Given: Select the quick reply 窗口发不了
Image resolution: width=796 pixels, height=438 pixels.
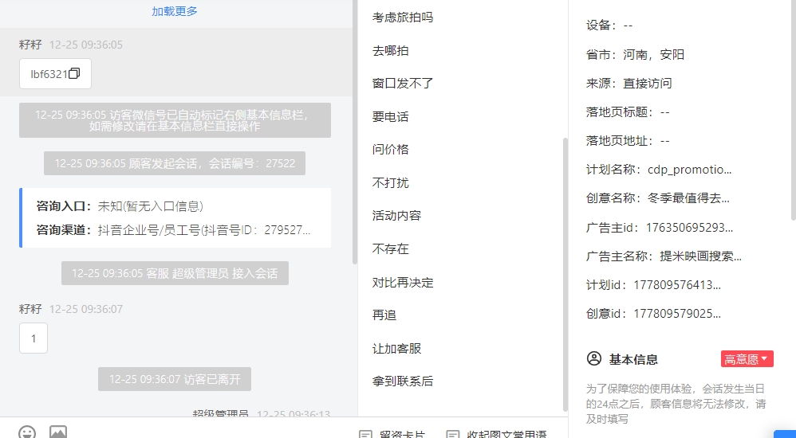Looking at the screenshot, I should (403, 83).
